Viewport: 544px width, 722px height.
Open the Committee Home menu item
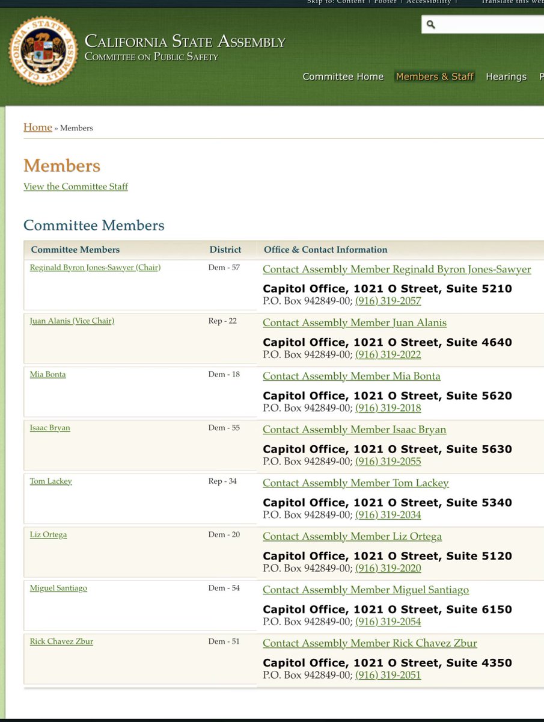tap(343, 76)
